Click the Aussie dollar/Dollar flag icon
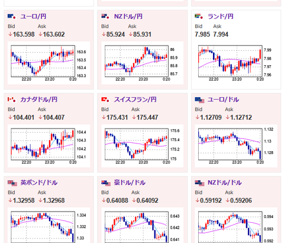Viewport: 284px width, 243px height. [106, 183]
